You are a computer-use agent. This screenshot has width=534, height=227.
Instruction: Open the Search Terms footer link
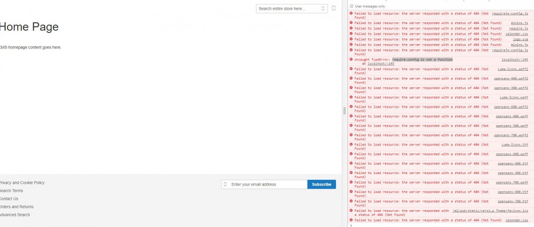click(11, 191)
